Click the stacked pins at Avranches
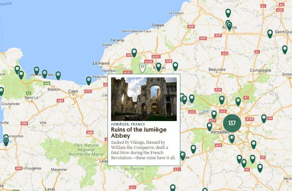Image resolution: width=292 pixels, height=191 pixels. 6,140
